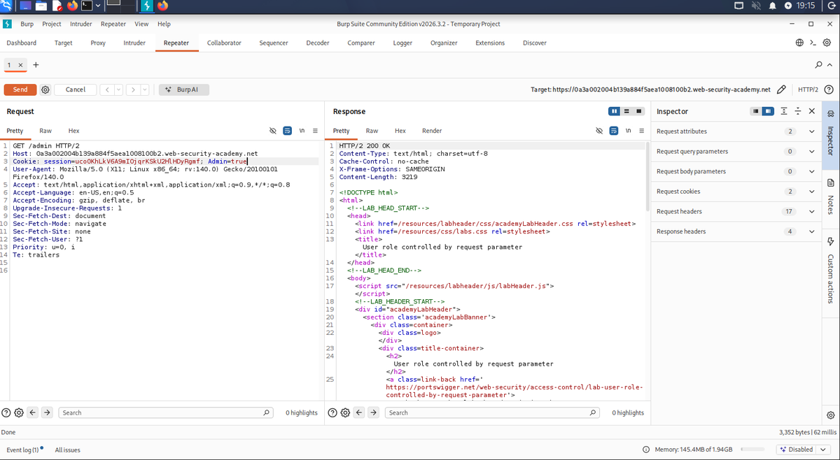
Task: Open Burp settings gear in top right
Action: pos(827,43)
